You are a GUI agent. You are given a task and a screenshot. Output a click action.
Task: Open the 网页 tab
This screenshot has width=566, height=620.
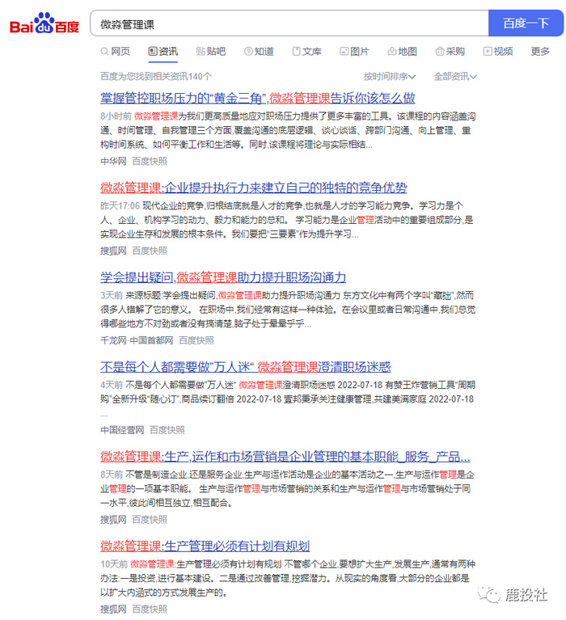(x=115, y=52)
